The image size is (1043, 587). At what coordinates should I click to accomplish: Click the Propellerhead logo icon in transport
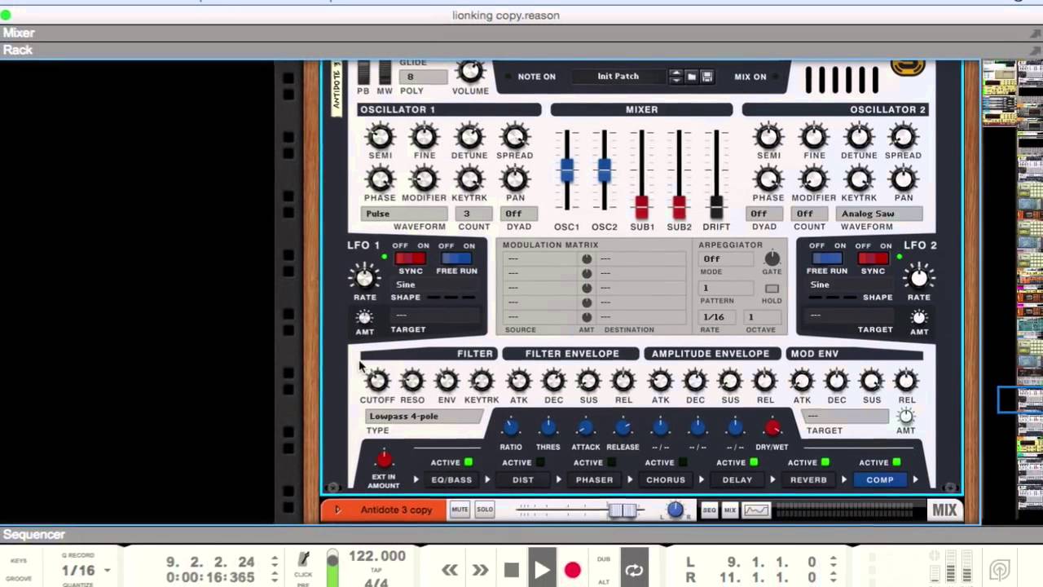tap(1000, 570)
